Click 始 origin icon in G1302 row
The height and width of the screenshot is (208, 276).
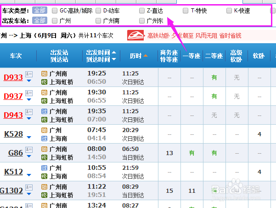[x=45, y=187]
